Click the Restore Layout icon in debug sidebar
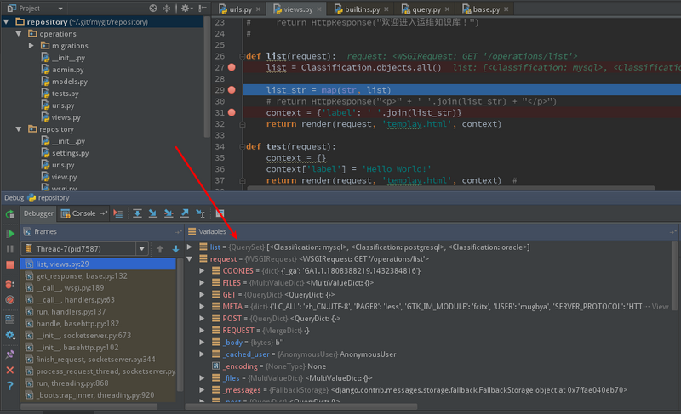The width and height of the screenshot is (681, 414). (x=10, y=319)
